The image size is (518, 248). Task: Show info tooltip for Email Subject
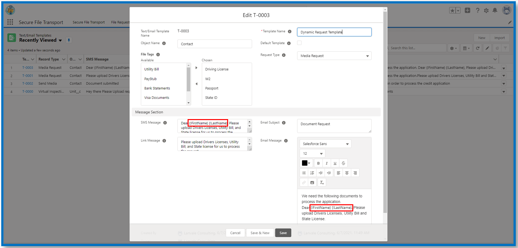click(284, 123)
